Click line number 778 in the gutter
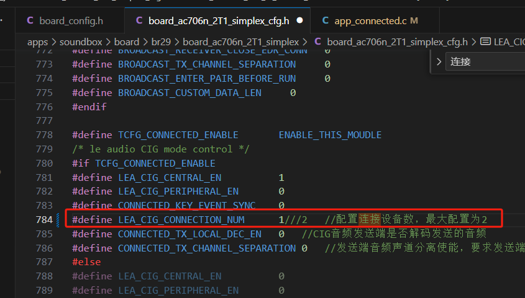Image resolution: width=525 pixels, height=298 pixels. point(44,135)
